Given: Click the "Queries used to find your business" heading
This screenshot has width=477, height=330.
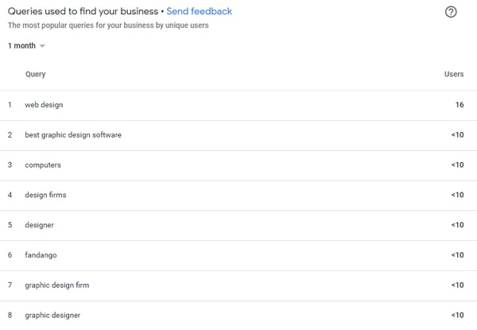Looking at the screenshot, I should coord(83,11).
